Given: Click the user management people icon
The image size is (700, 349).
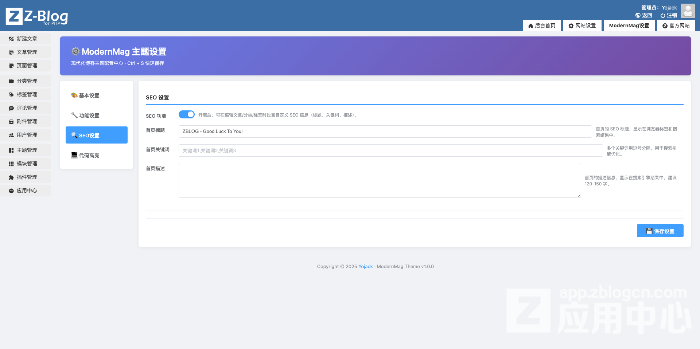Looking at the screenshot, I should pos(11,135).
